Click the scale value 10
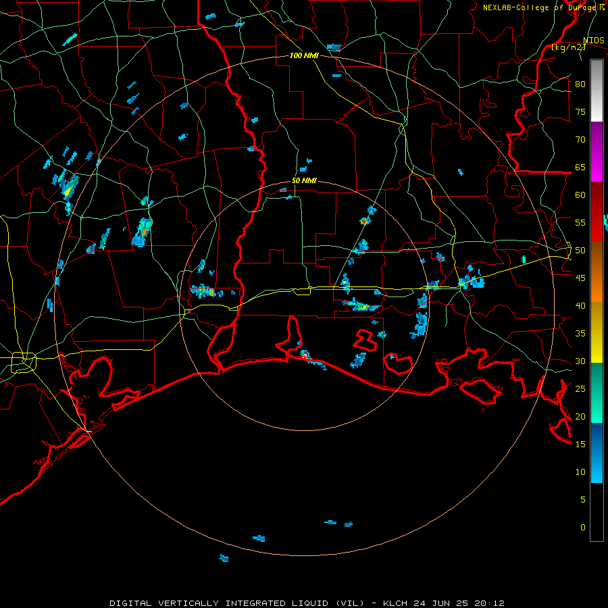 coord(580,472)
